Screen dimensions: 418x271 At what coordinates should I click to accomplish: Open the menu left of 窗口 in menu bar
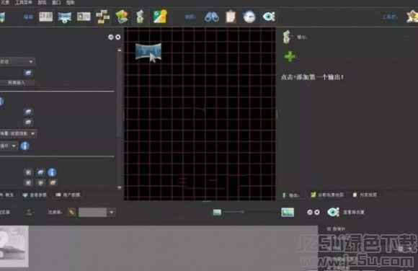tap(42, 3)
